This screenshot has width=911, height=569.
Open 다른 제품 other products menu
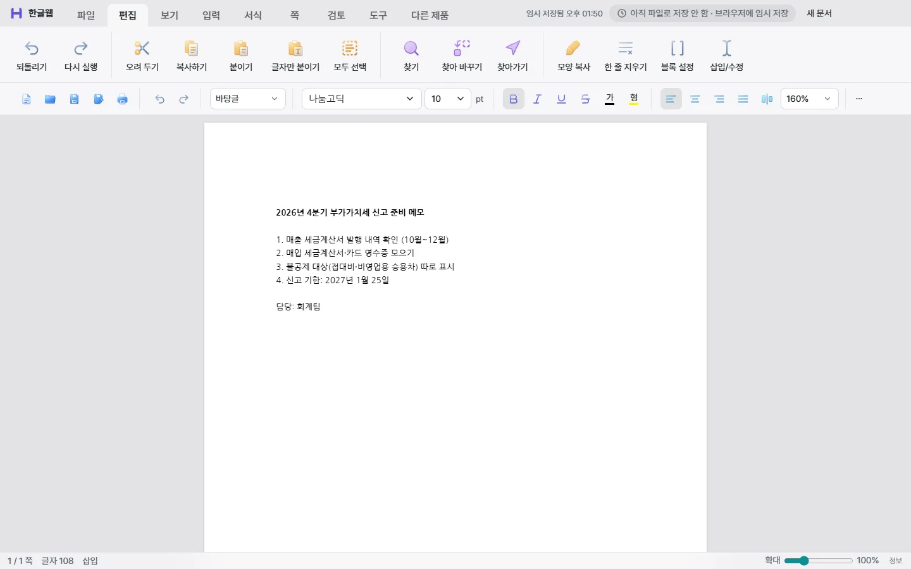[x=430, y=15]
